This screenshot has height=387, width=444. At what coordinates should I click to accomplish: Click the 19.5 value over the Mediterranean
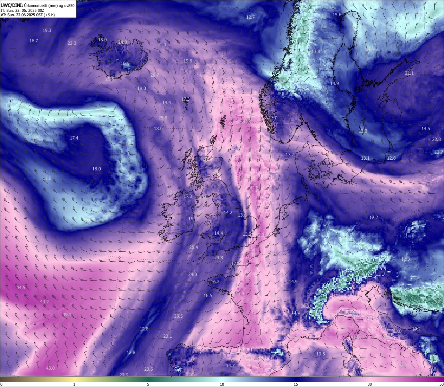click(x=321, y=354)
